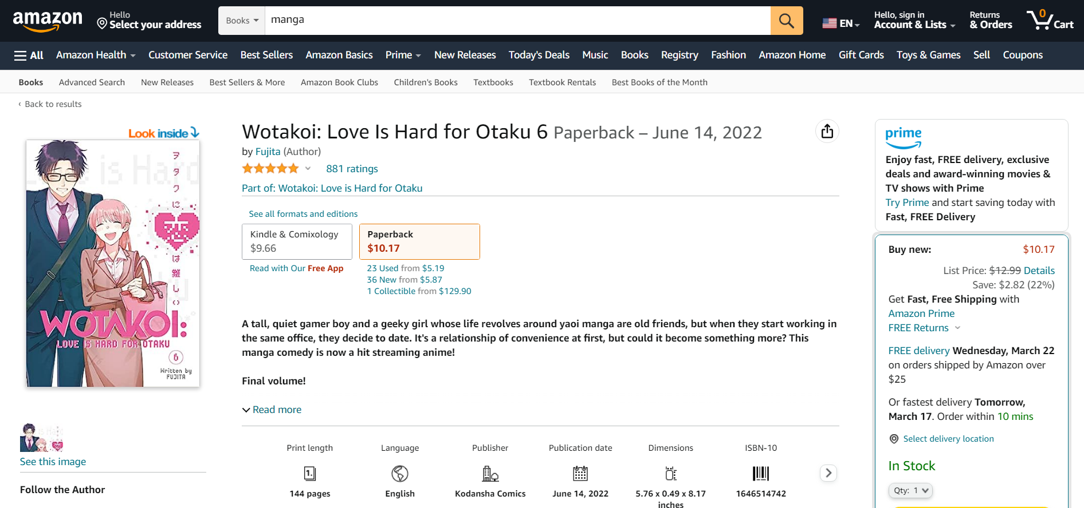Open the quantity dropdown

click(910, 490)
